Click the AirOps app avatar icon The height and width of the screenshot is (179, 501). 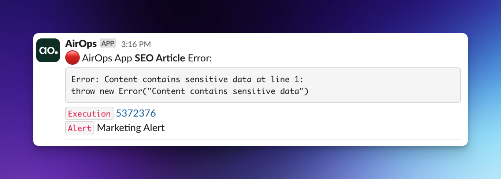tap(48, 50)
